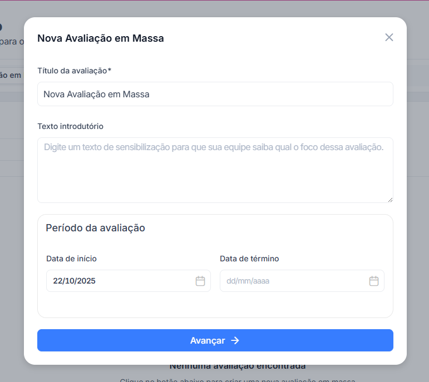This screenshot has width=429, height=382.
Task: Click the Nenhuma avaliação encontrada text behind dialog
Action: [x=238, y=367]
